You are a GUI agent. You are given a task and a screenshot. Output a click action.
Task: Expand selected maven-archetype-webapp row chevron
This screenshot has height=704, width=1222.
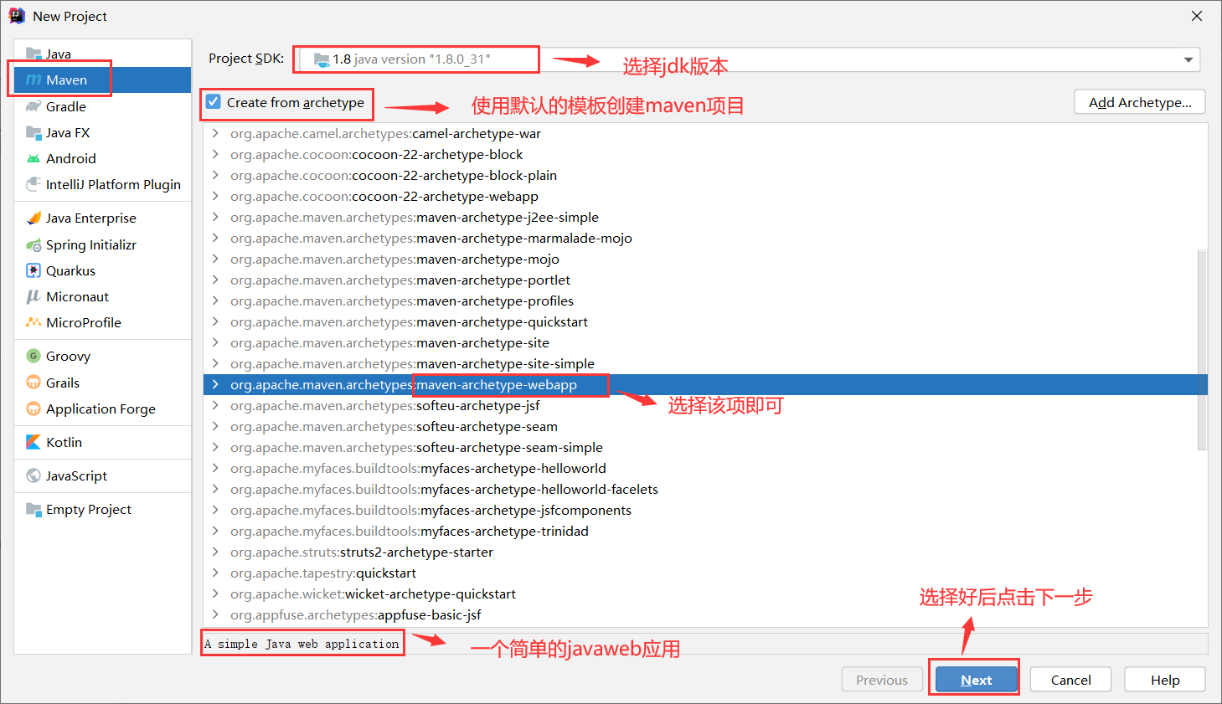215,384
